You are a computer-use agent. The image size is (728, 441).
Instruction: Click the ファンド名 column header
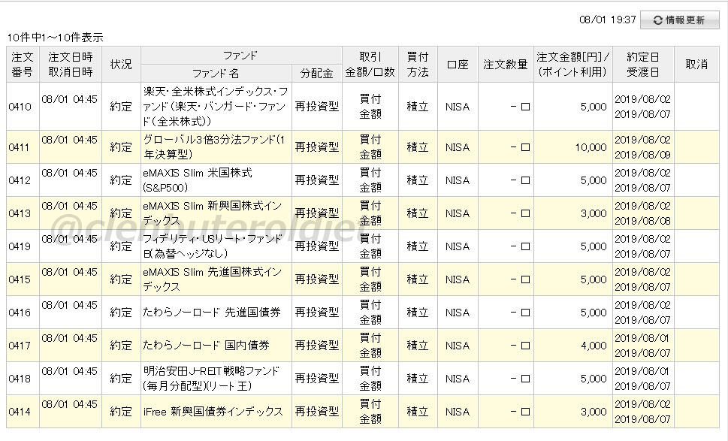click(x=216, y=74)
